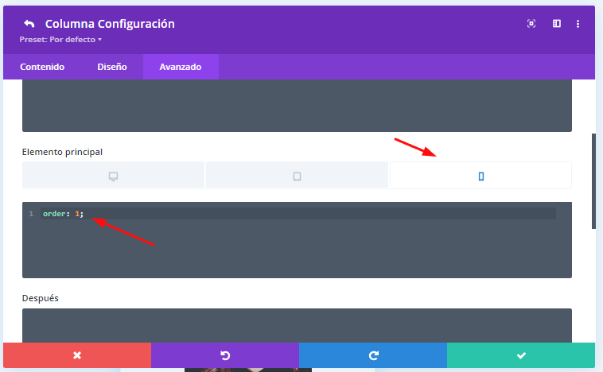Open the three-dot more options menu

tap(578, 24)
